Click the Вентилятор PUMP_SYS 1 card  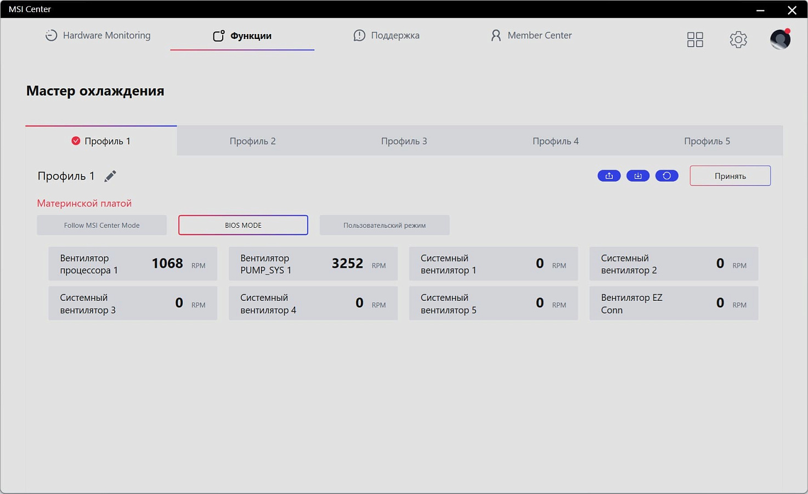pos(313,264)
